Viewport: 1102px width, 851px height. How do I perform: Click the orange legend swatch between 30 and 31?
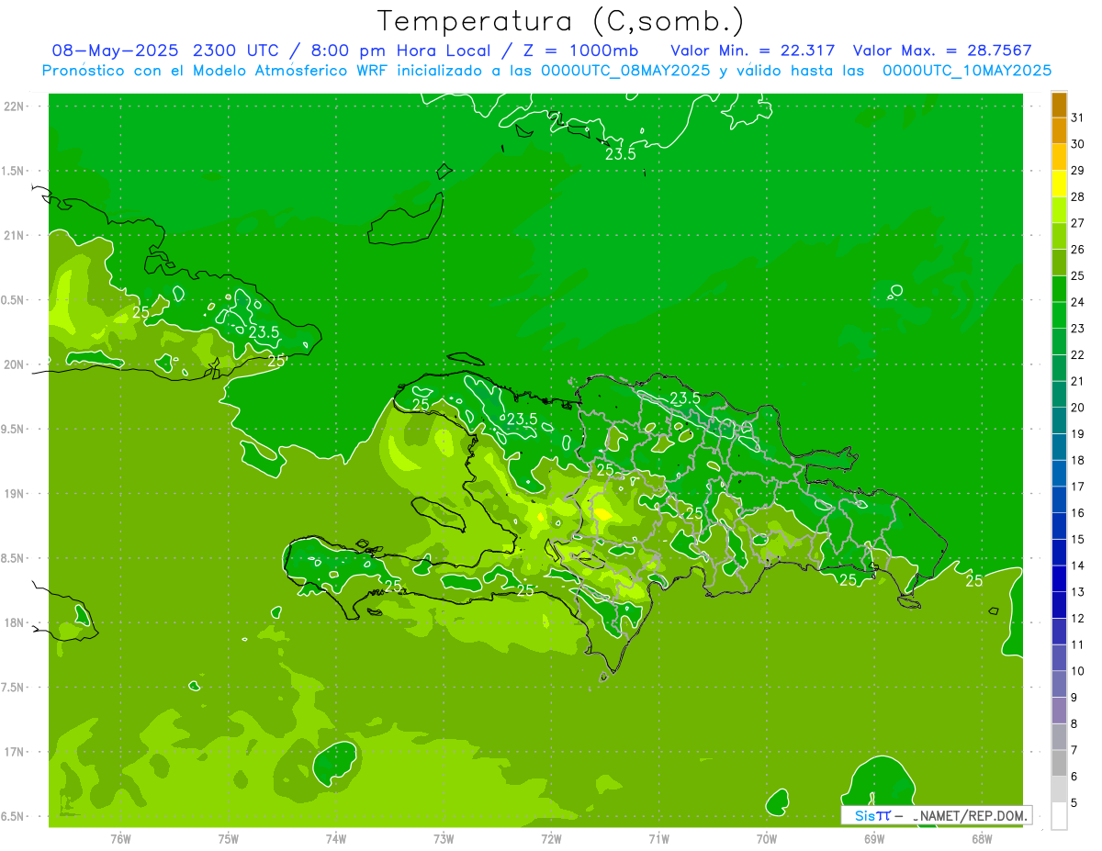[1059, 131]
